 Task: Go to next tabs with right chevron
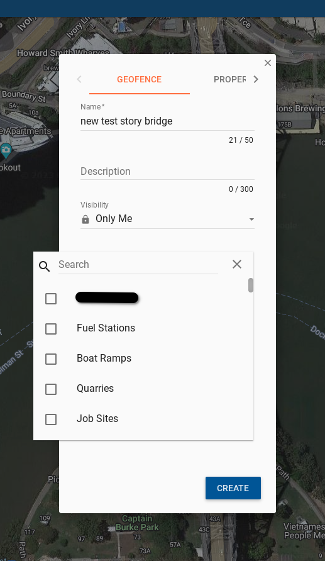point(256,79)
